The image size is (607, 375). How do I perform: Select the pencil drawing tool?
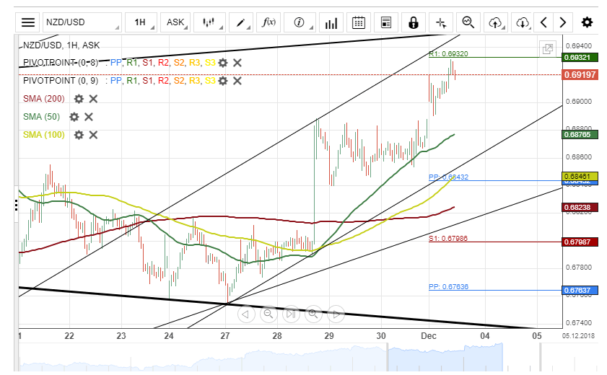tap(240, 22)
